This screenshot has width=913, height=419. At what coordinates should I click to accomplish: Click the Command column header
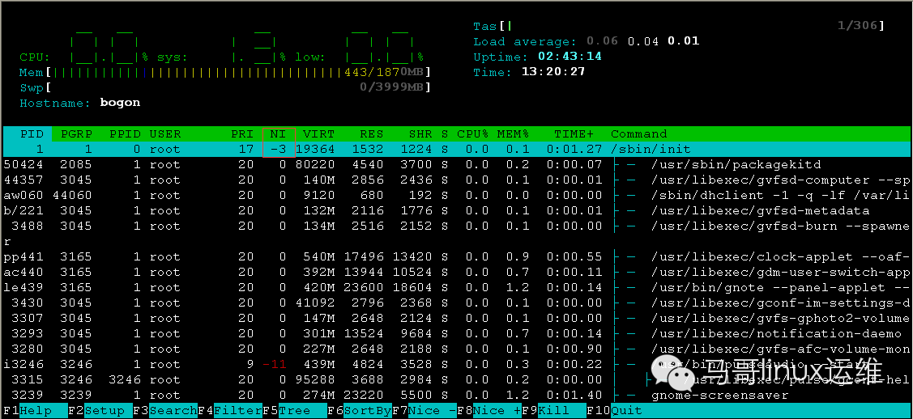(x=638, y=133)
